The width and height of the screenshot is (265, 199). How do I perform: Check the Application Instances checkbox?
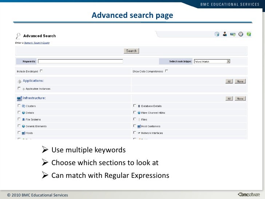pos(19,88)
